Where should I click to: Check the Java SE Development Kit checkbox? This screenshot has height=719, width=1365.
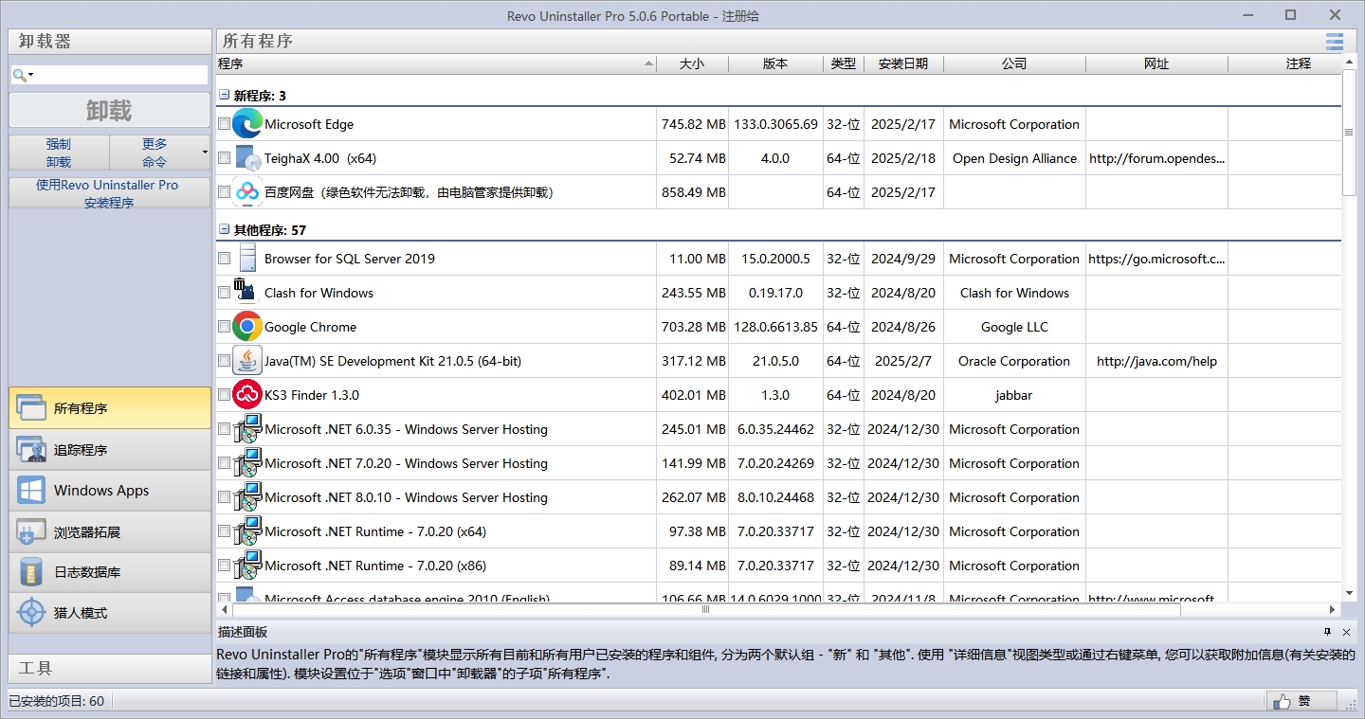click(x=224, y=361)
